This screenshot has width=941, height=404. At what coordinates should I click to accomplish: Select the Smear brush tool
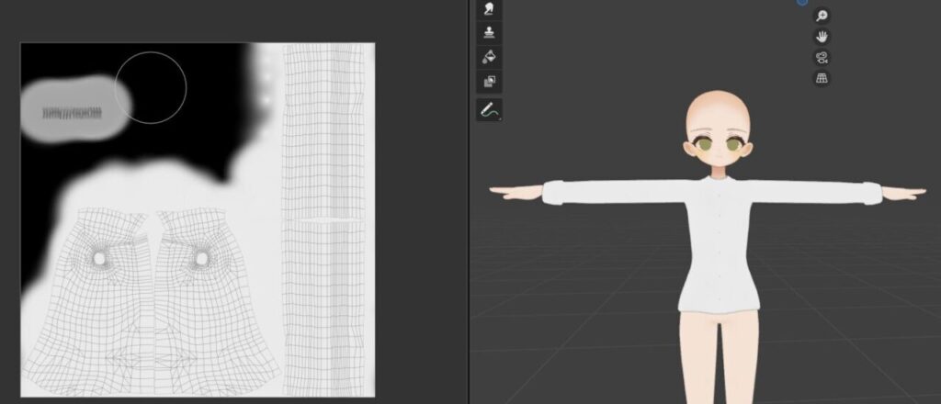pyautogui.click(x=489, y=9)
